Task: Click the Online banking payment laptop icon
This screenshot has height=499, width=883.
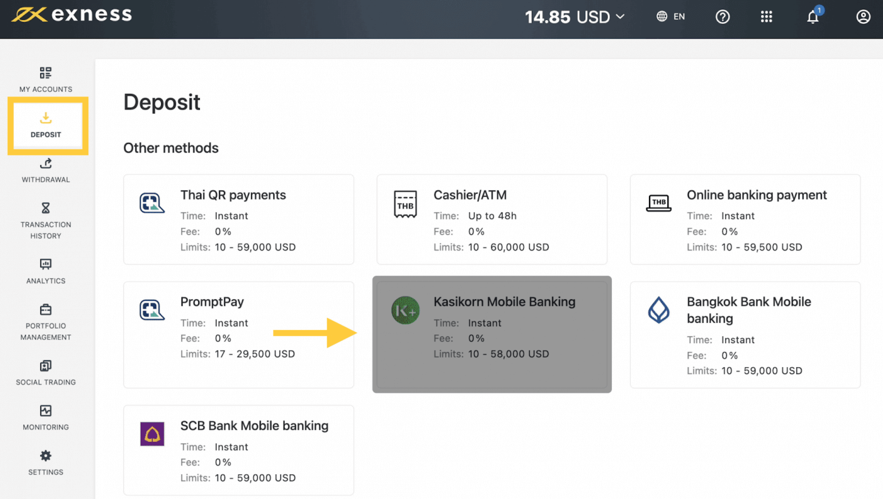Action: 658,203
